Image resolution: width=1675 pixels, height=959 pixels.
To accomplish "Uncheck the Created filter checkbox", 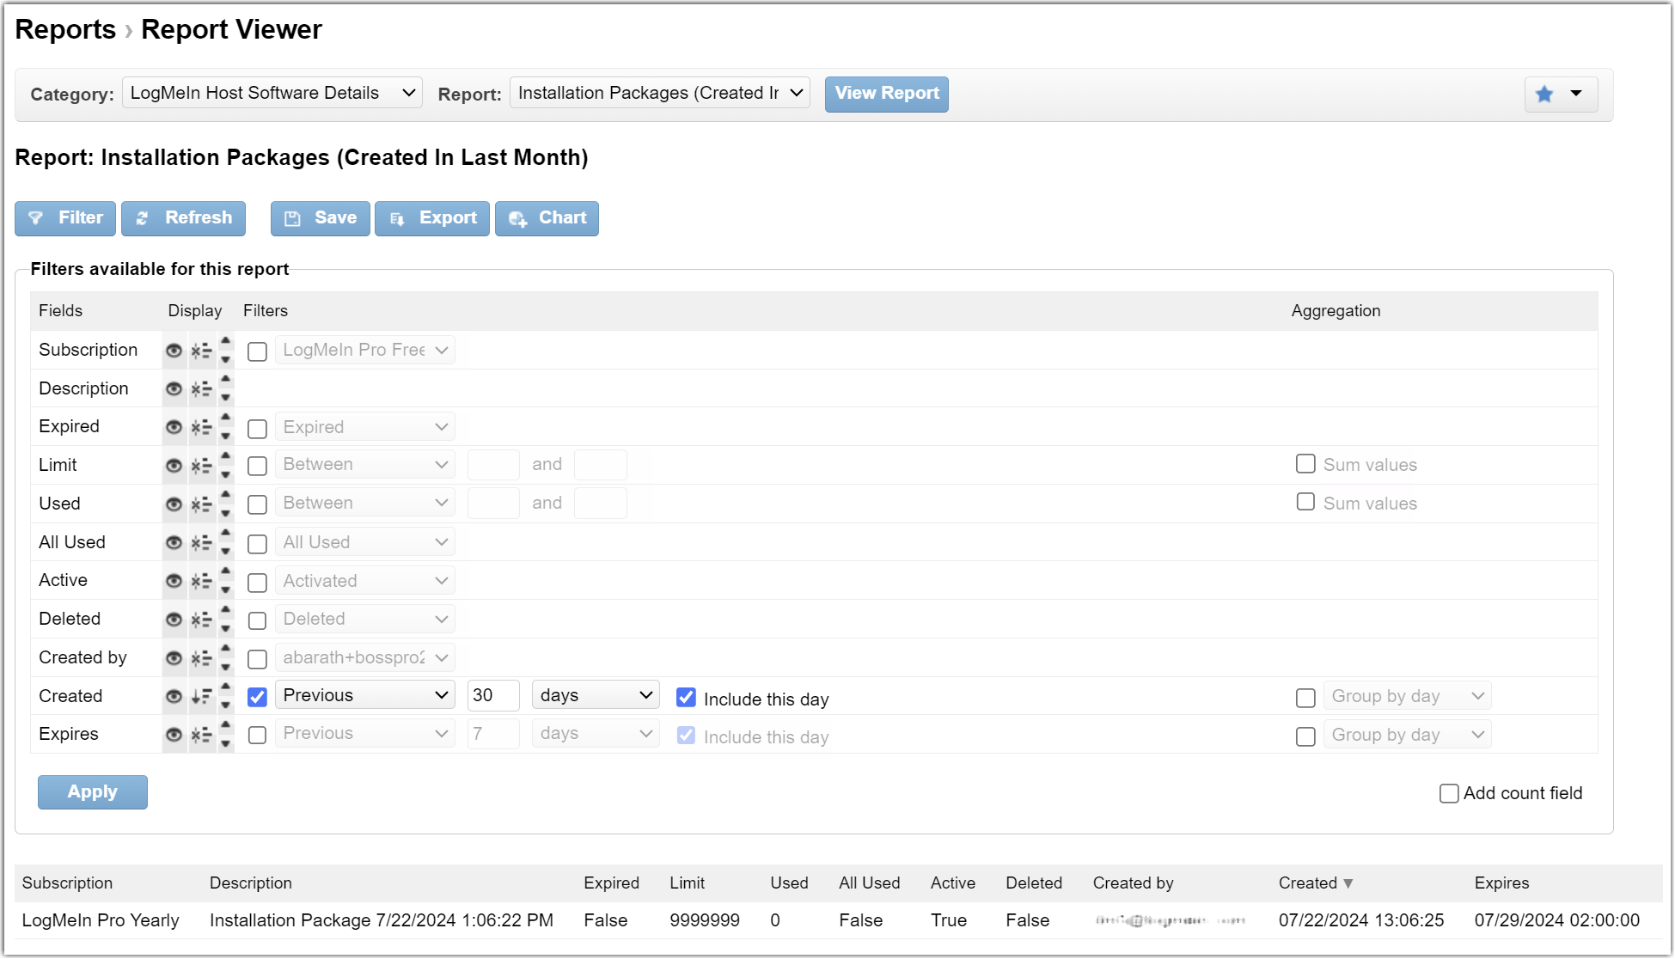I will click(257, 697).
